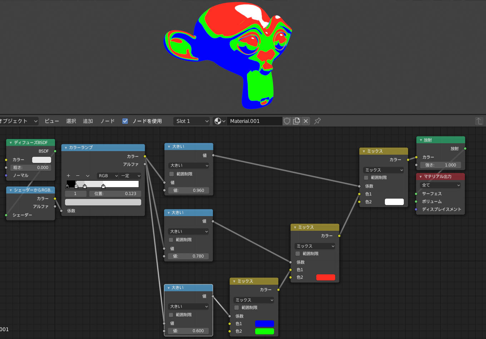Remove a color stop with the minus icon
This screenshot has height=339, width=486.
(x=78, y=176)
